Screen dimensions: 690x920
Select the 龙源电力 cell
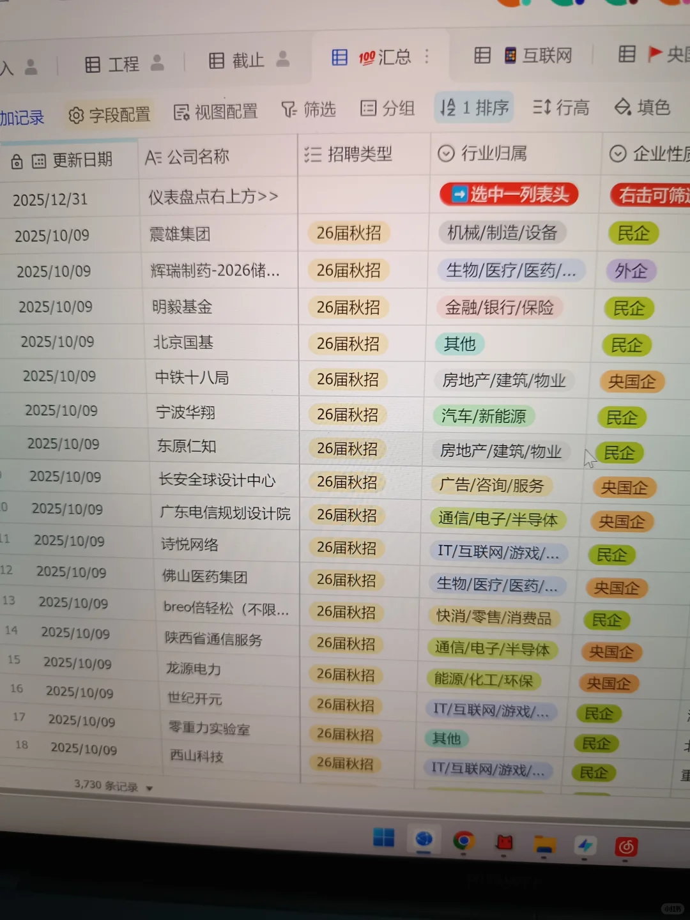(x=230, y=669)
